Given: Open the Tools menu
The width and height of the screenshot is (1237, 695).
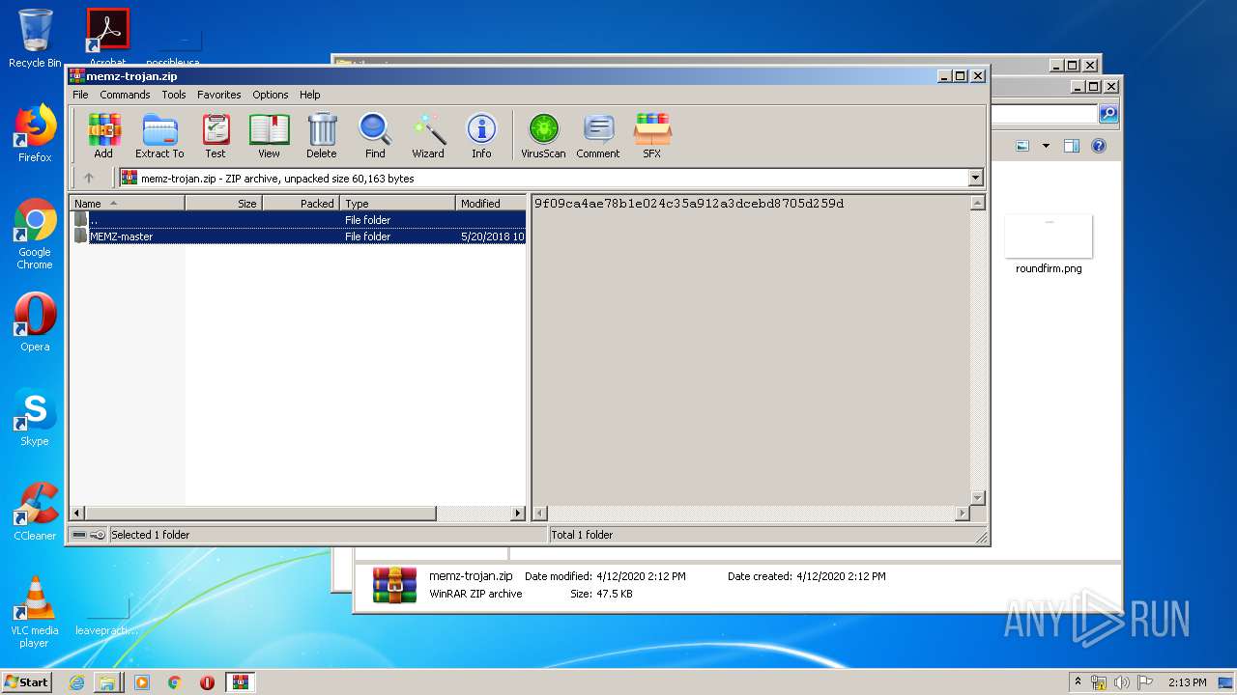Looking at the screenshot, I should pos(174,95).
